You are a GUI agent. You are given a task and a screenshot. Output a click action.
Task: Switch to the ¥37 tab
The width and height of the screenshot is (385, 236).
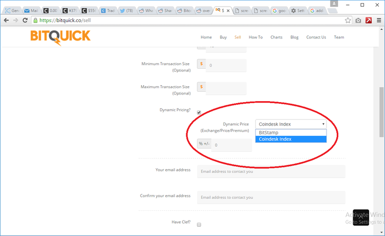(x=69, y=11)
